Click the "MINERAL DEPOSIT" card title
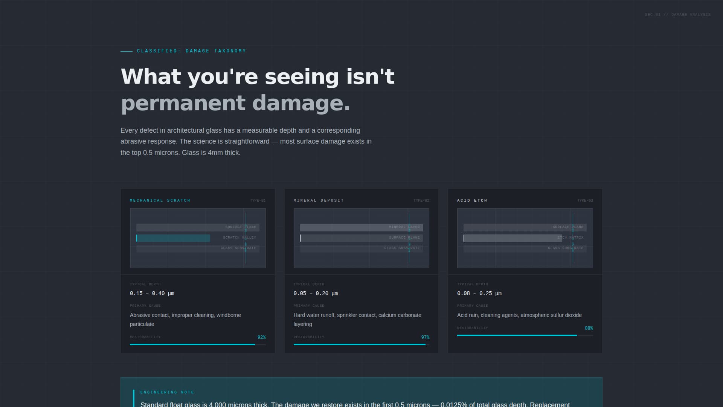 (x=319, y=200)
